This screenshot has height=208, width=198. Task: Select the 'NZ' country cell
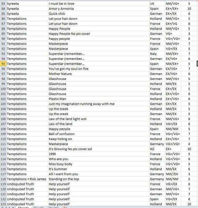click(x=157, y=149)
